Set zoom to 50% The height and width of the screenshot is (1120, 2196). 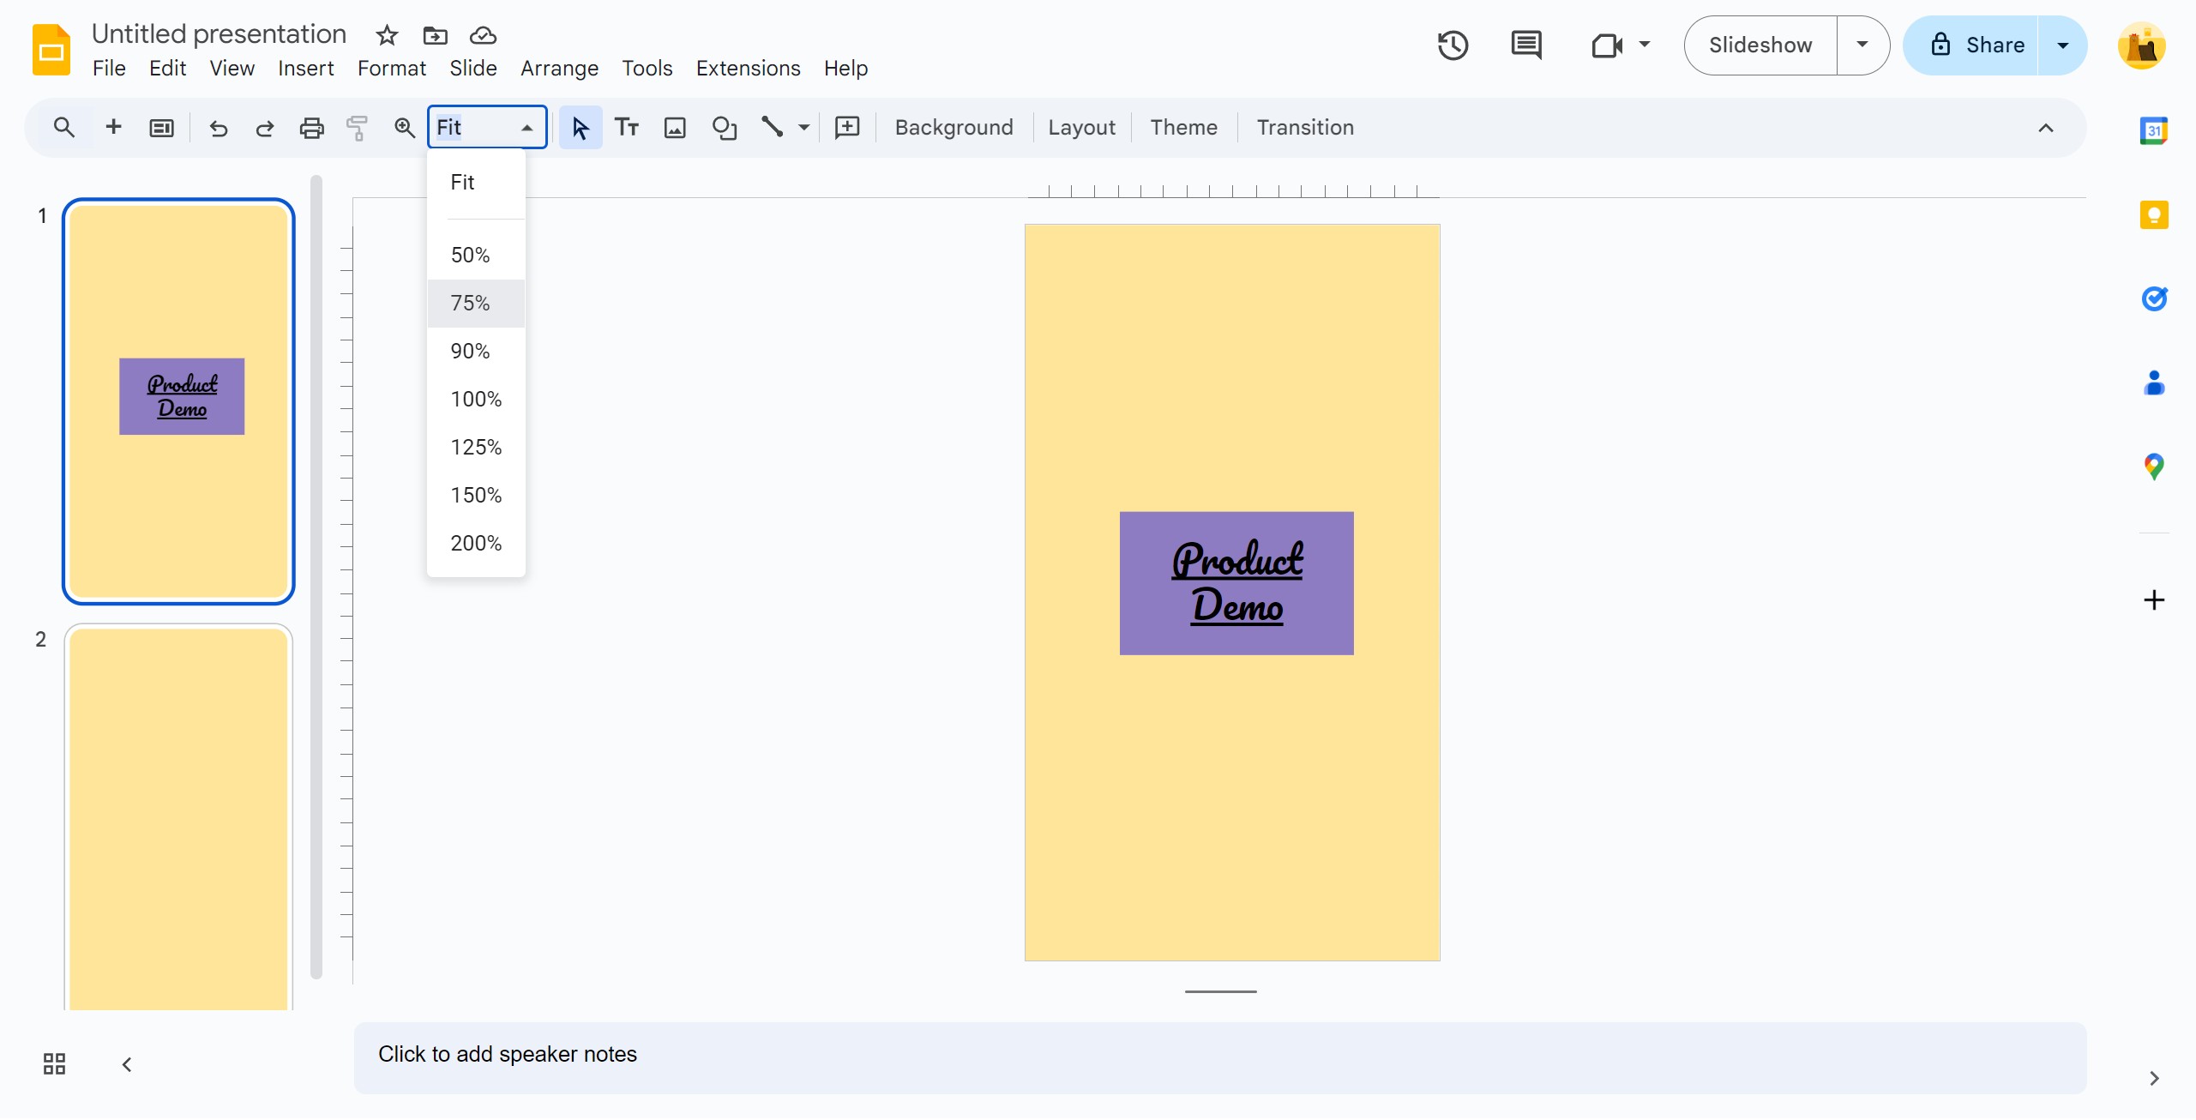(476, 255)
